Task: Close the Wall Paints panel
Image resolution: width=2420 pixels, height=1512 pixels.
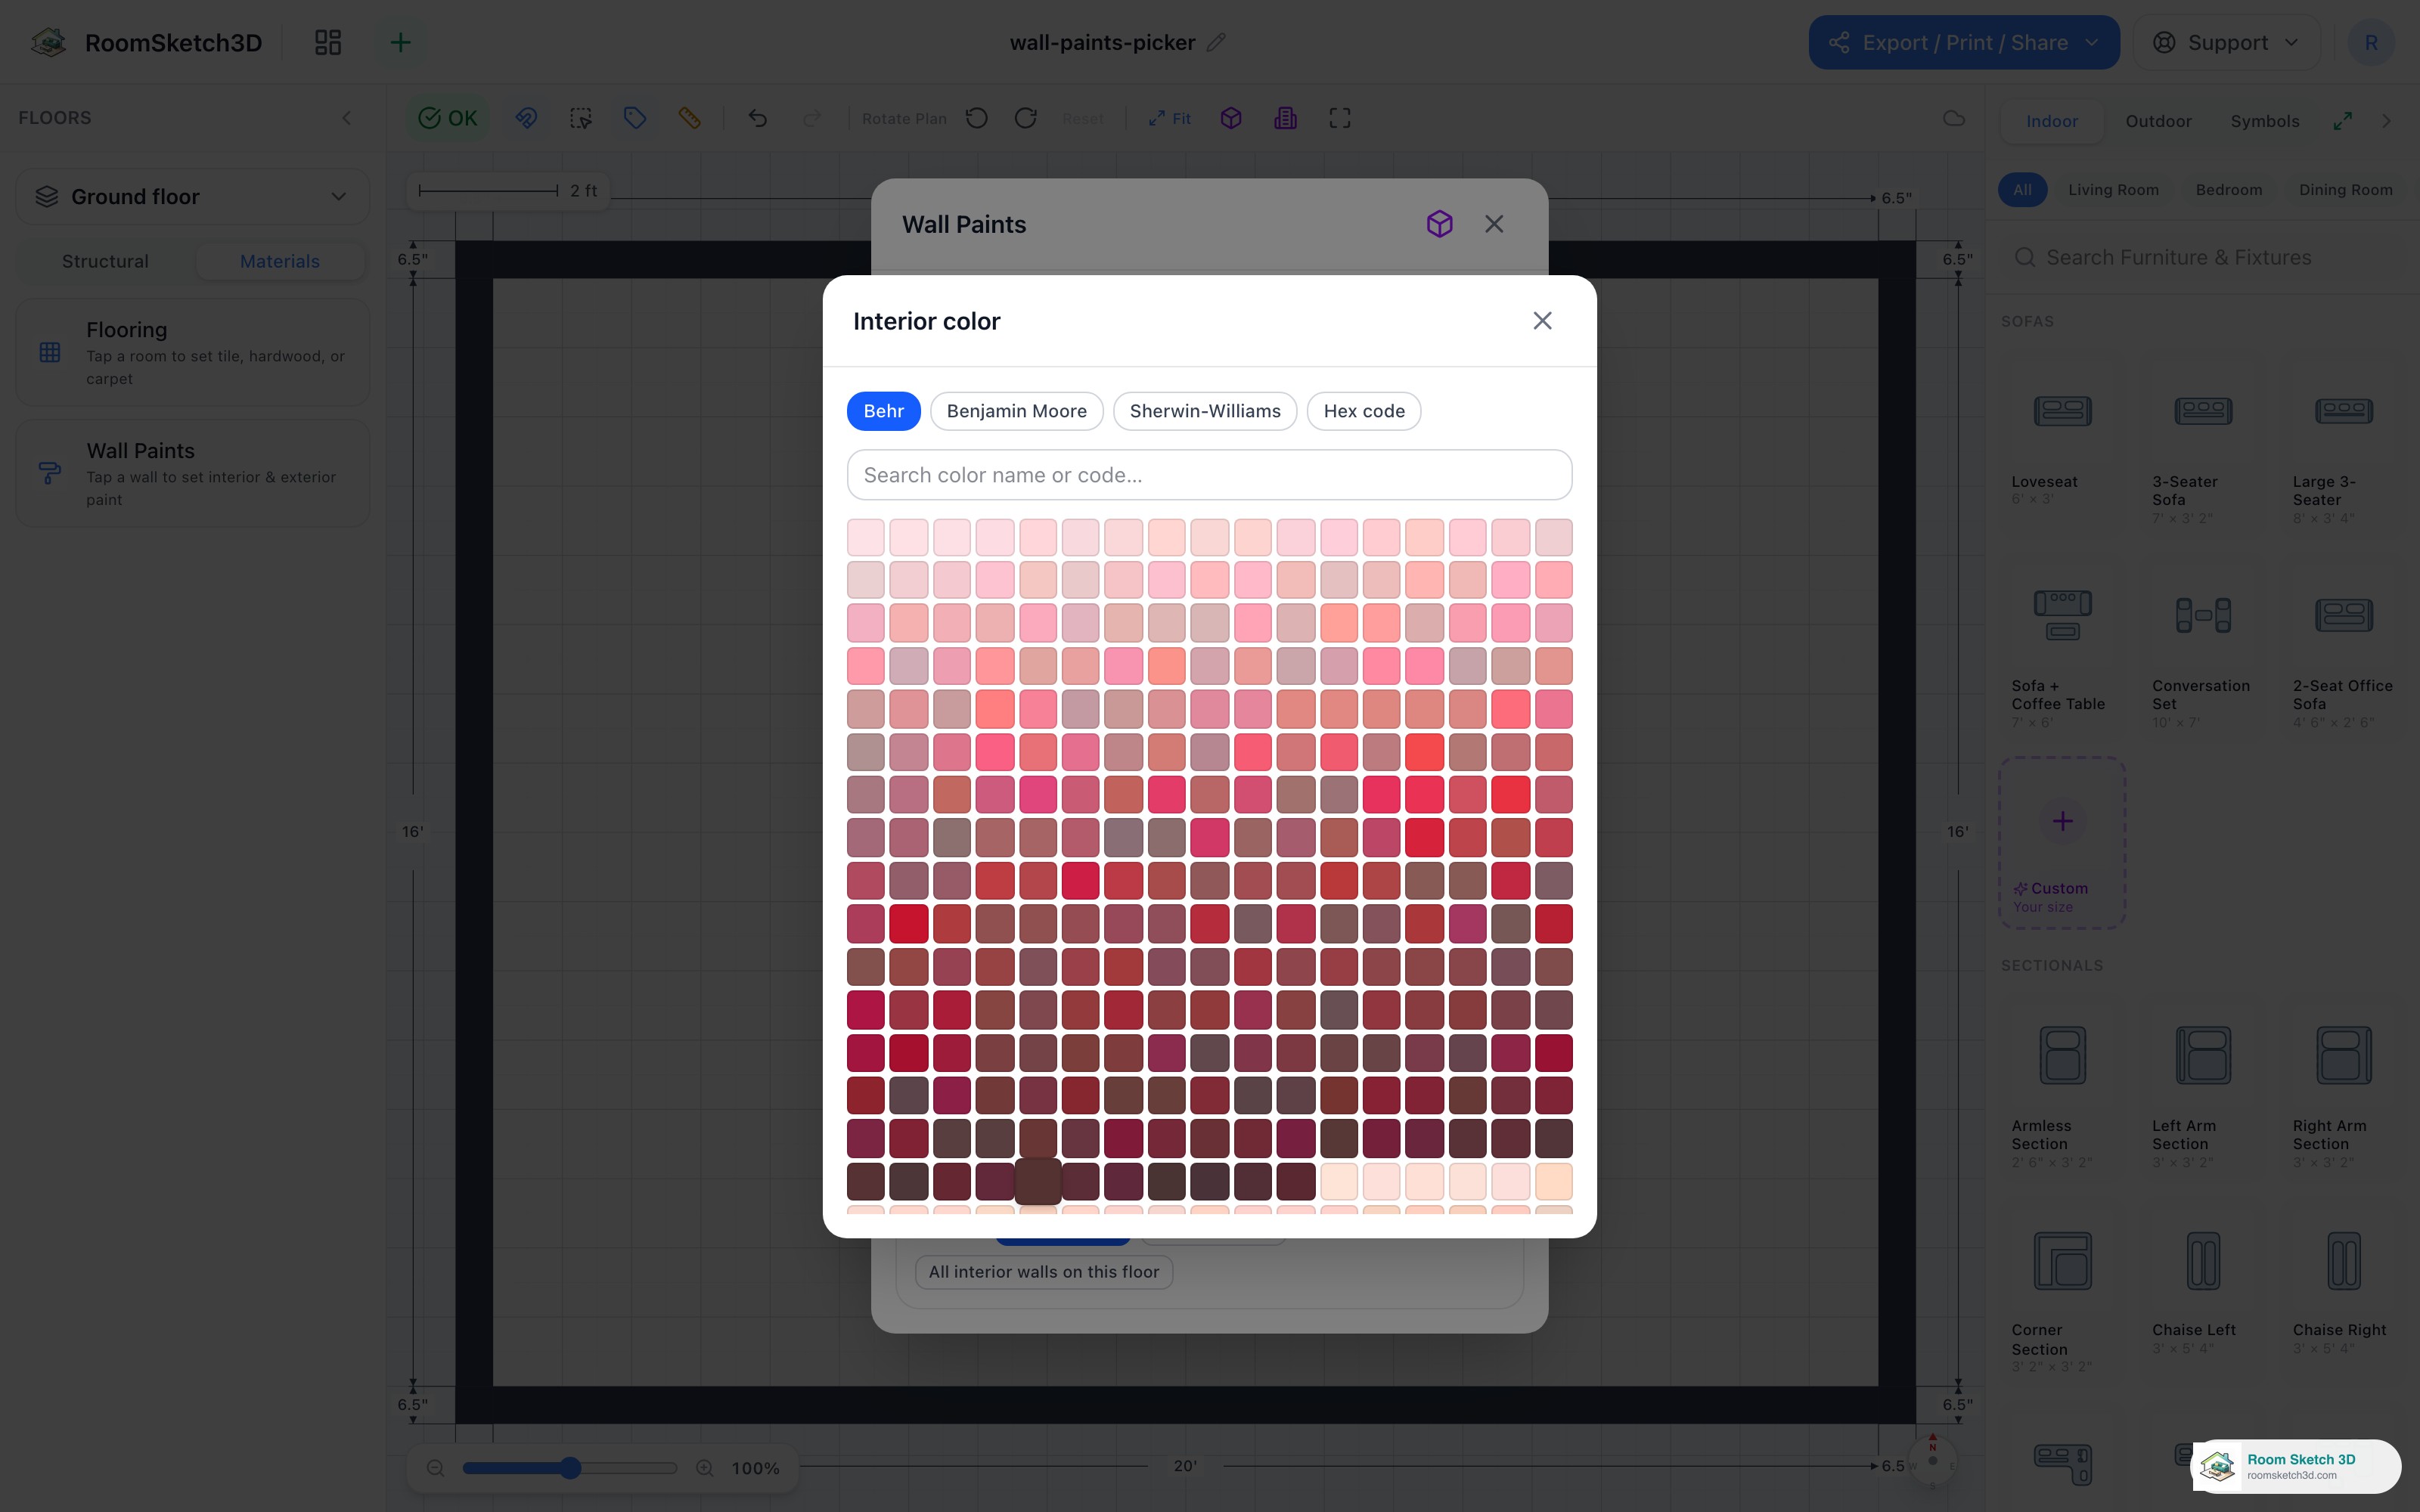Action: coord(1493,224)
